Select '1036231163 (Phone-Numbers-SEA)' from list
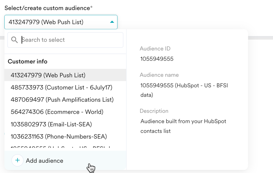 (x=59, y=136)
